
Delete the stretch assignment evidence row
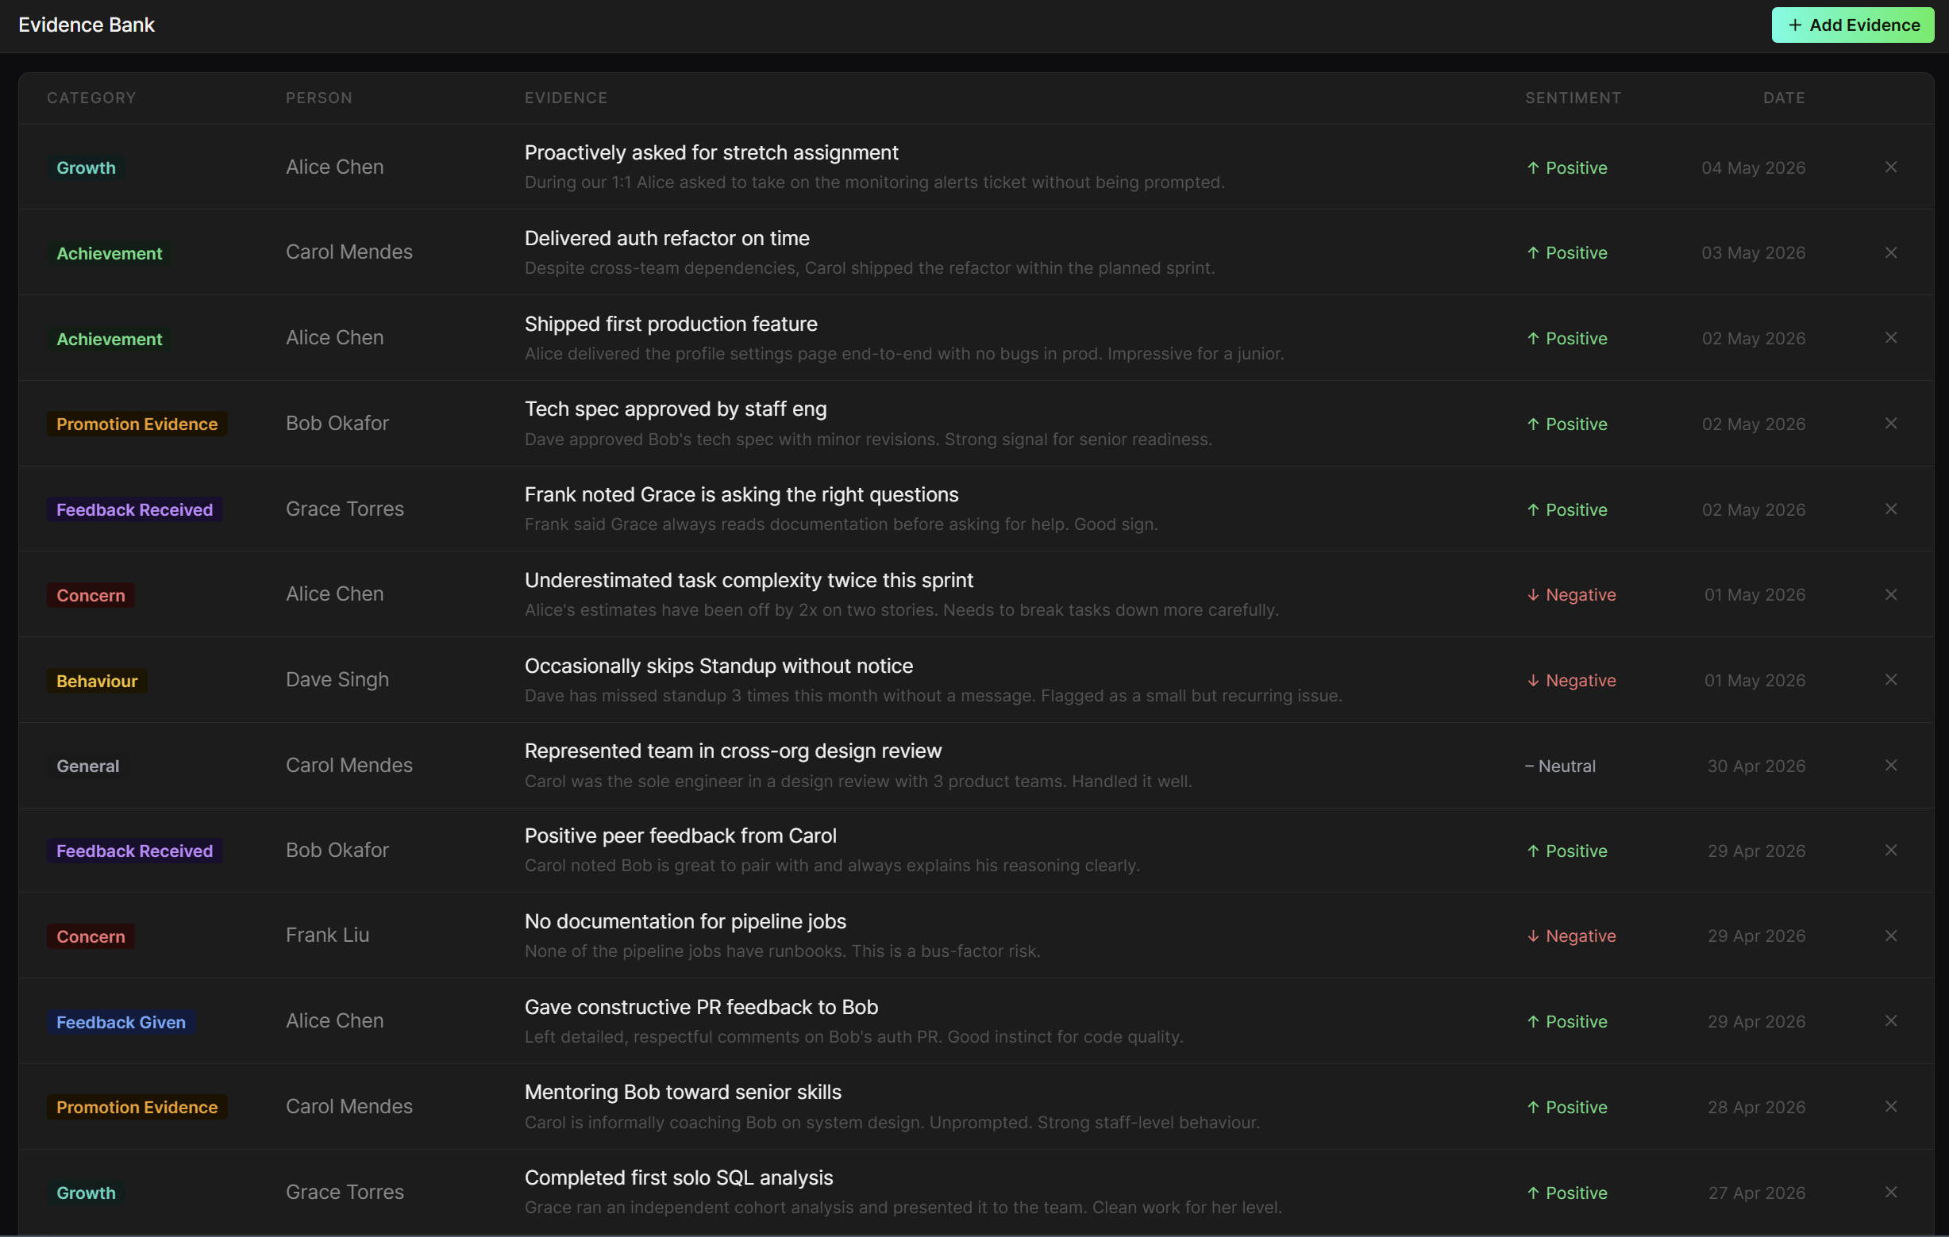pyautogui.click(x=1891, y=167)
